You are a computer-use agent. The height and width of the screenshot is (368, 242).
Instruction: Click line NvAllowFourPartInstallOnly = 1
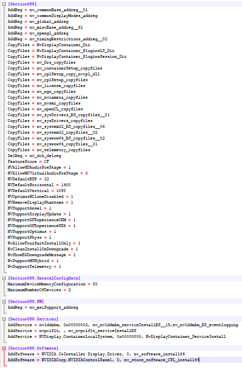(44, 243)
